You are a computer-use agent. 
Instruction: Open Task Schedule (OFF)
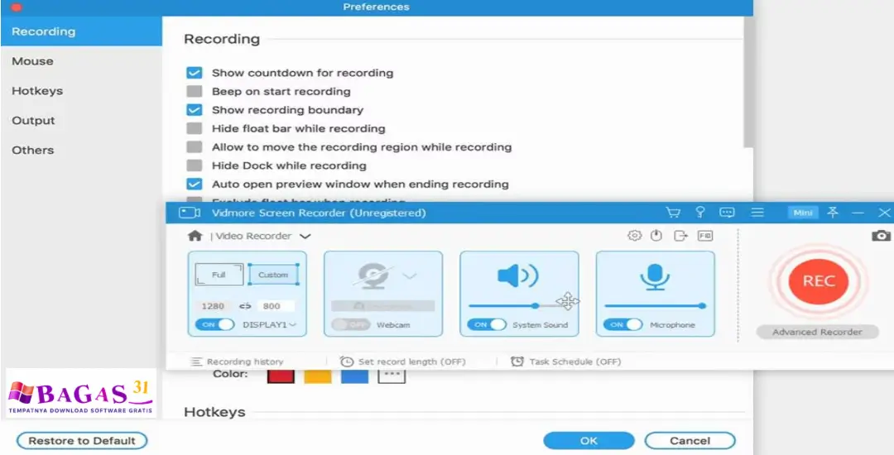point(575,362)
